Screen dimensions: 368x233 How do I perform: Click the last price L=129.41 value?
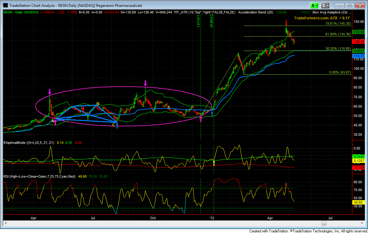point(48,12)
